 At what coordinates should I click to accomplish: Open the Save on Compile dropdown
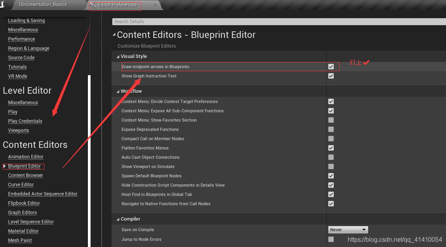(x=348, y=230)
